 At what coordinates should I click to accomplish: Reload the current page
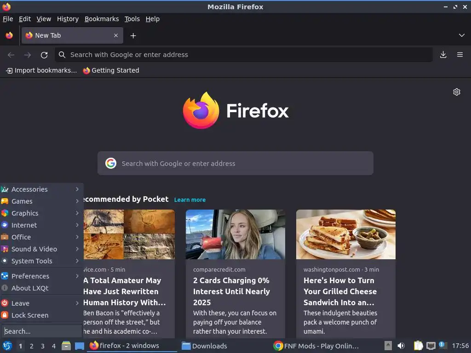click(44, 55)
